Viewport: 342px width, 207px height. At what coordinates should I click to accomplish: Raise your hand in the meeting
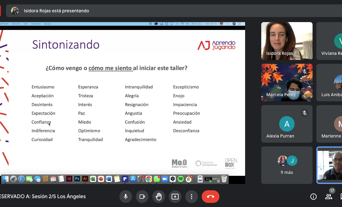(159, 197)
